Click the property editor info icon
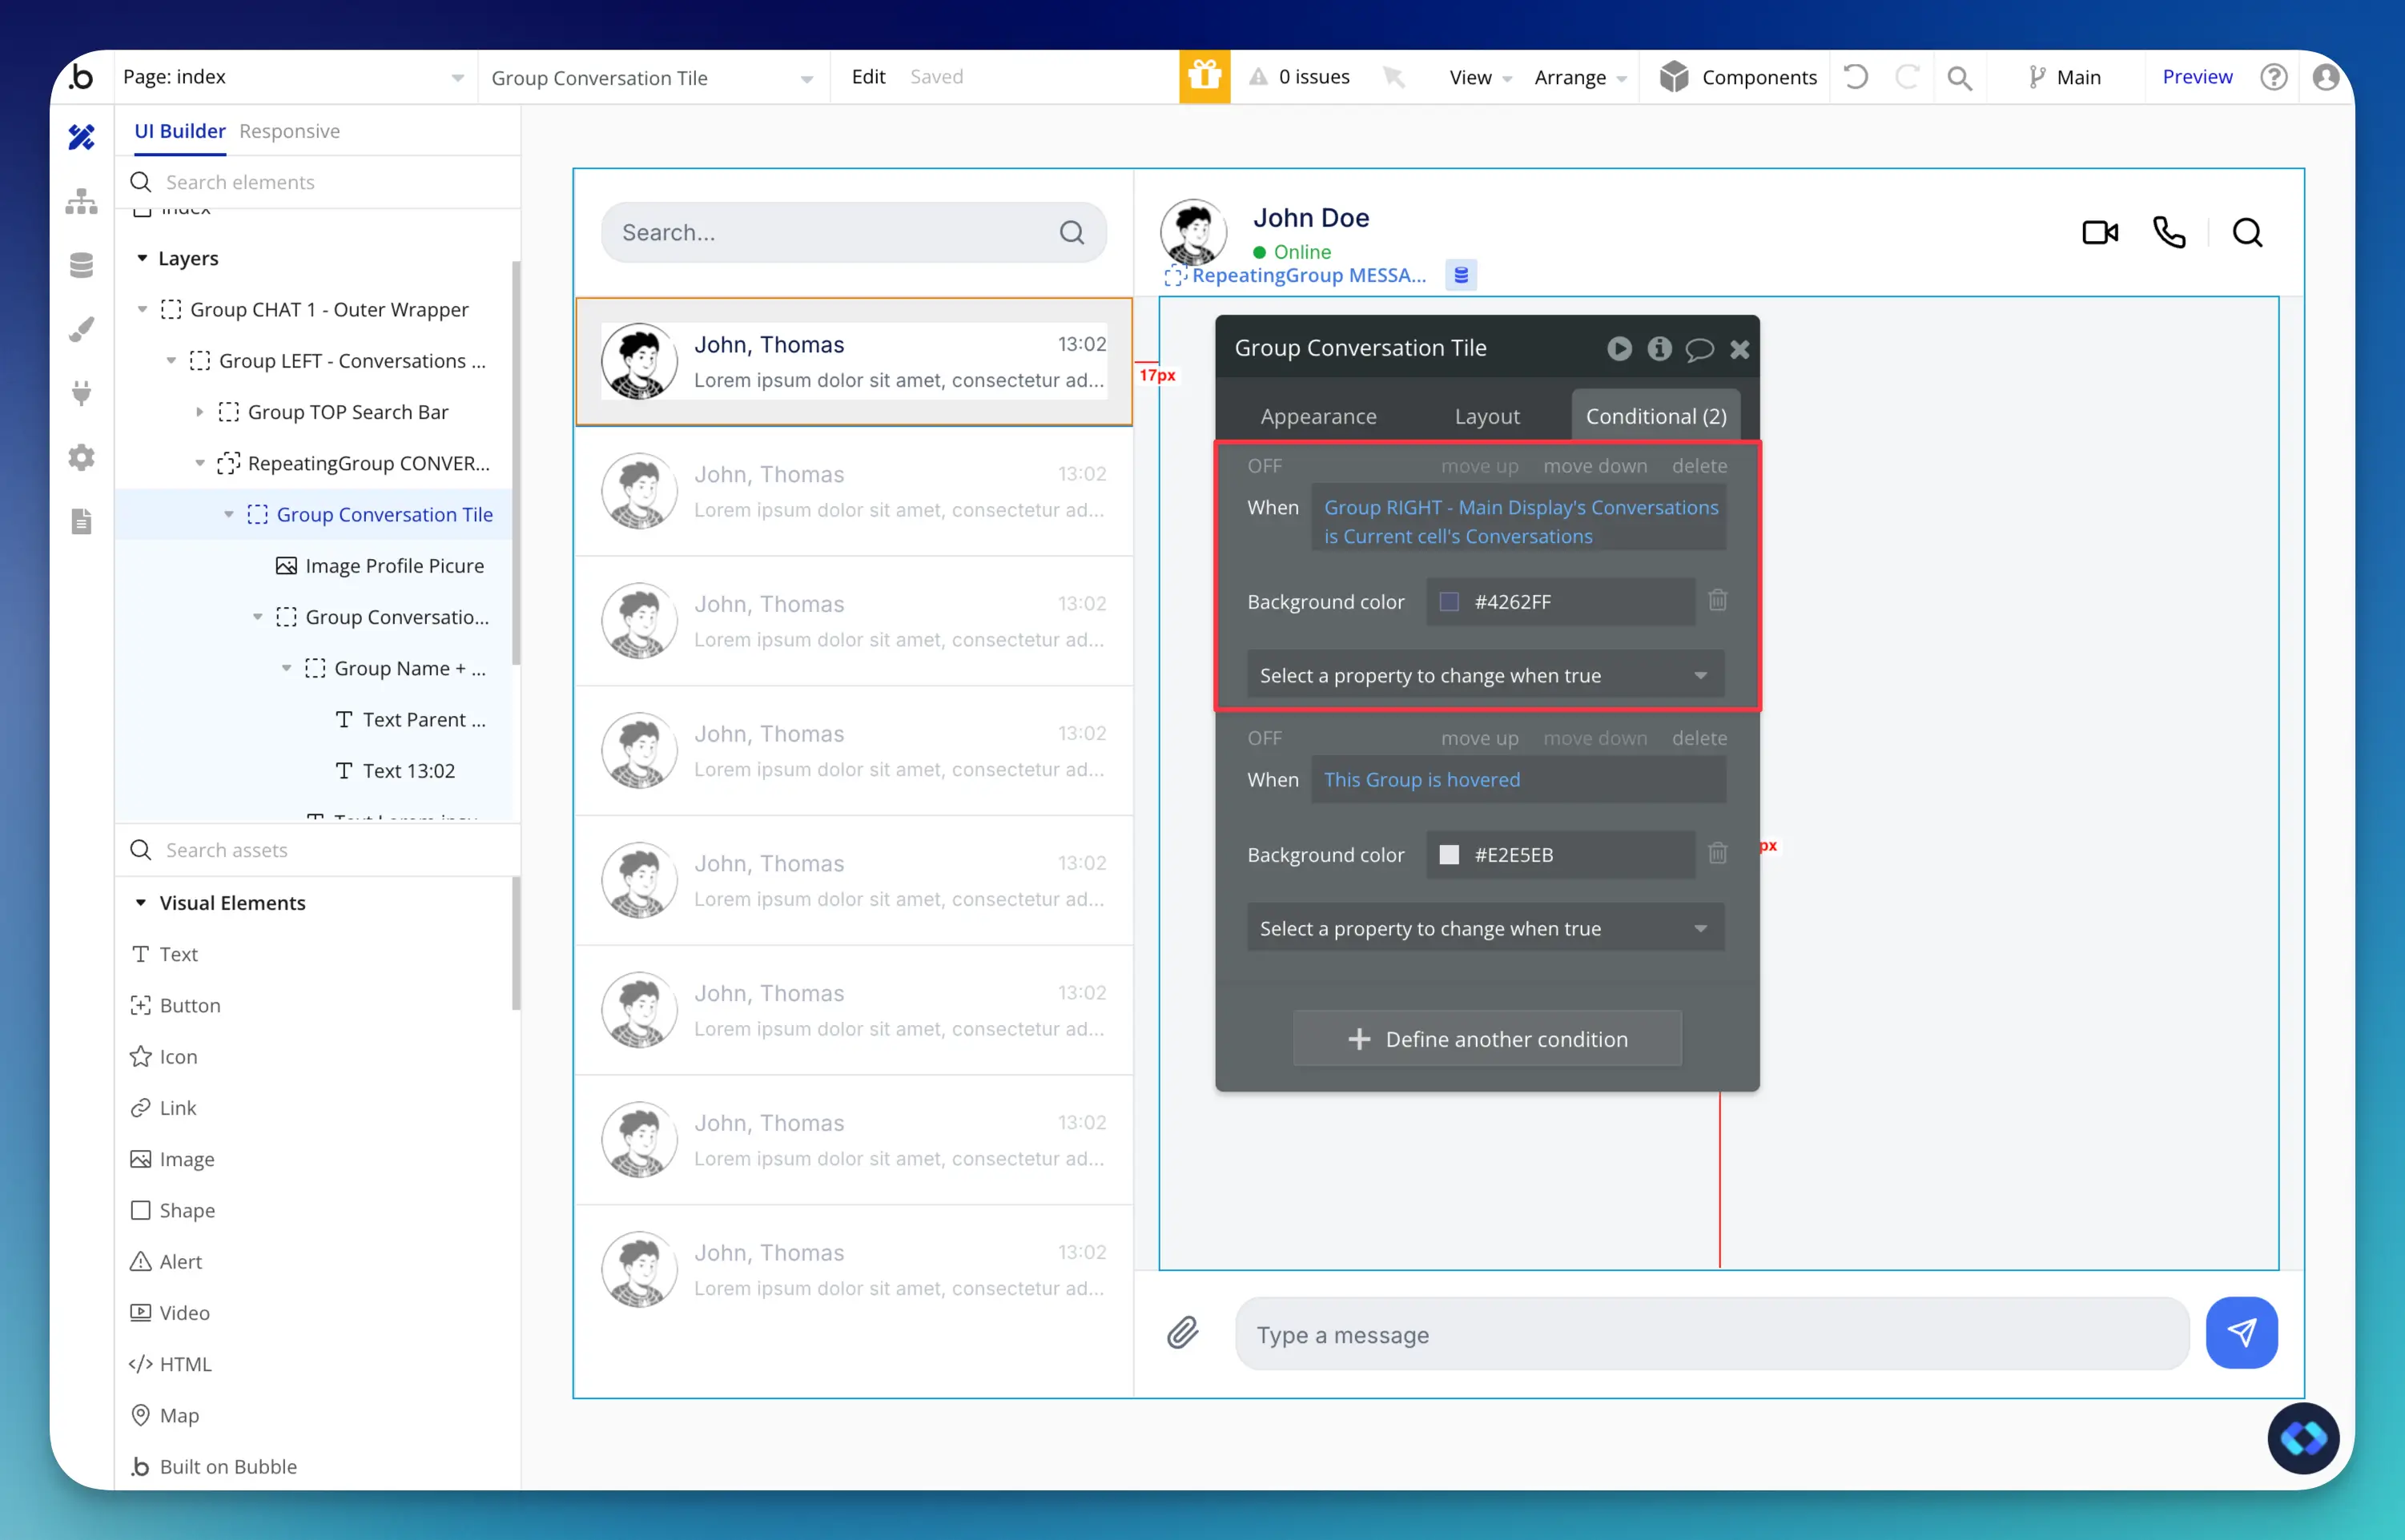The width and height of the screenshot is (2405, 1540). pyautogui.click(x=1659, y=348)
